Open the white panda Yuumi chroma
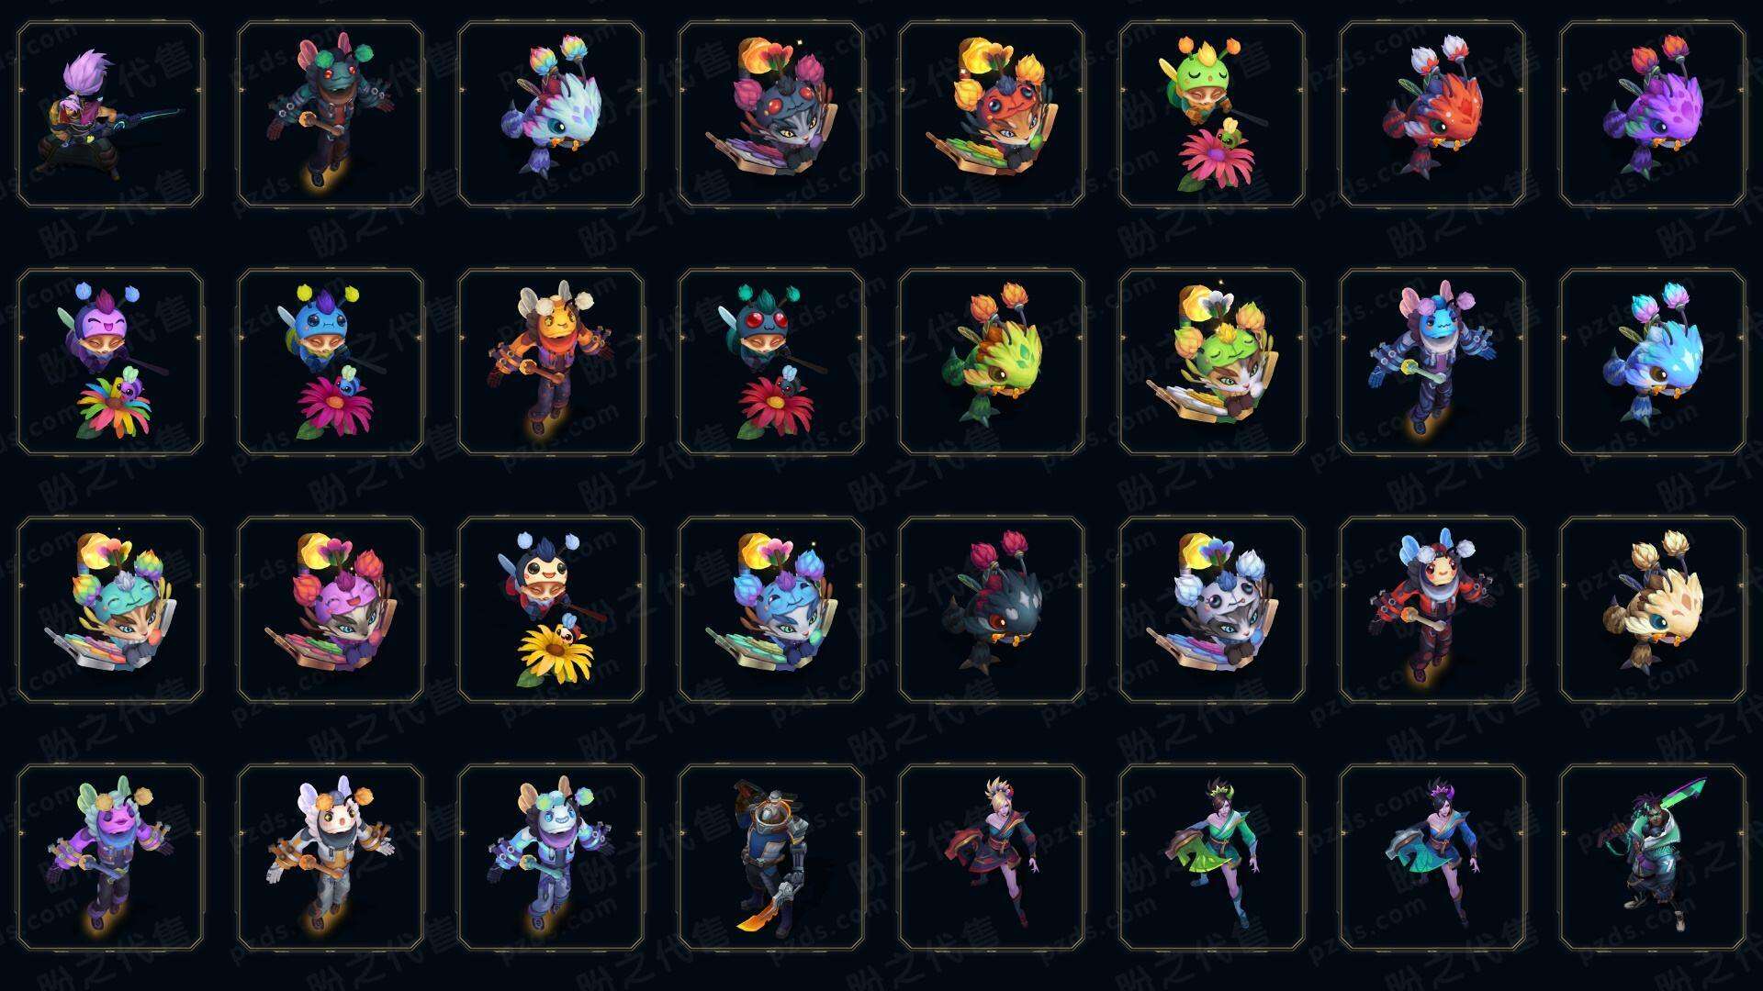Image resolution: width=1763 pixels, height=991 pixels. (1212, 609)
